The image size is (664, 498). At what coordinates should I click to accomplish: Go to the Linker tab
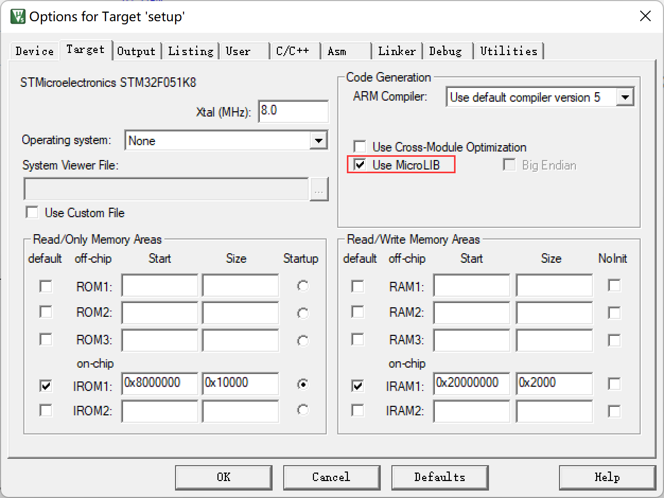(397, 51)
